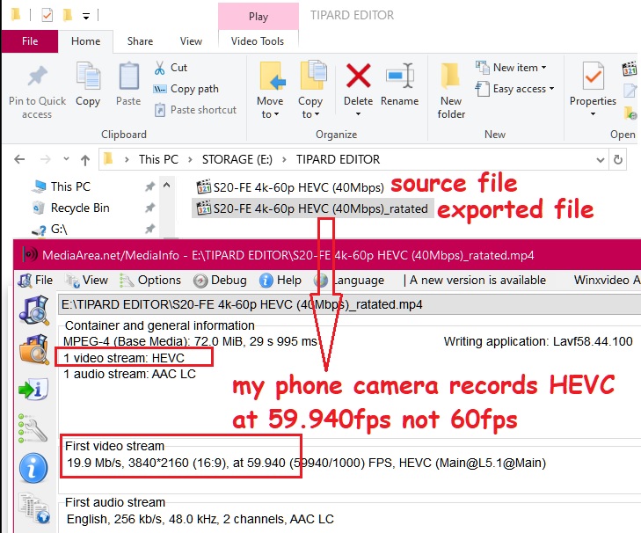Select exported file ending in _ratated
This screenshot has width=641, height=533.
click(313, 208)
